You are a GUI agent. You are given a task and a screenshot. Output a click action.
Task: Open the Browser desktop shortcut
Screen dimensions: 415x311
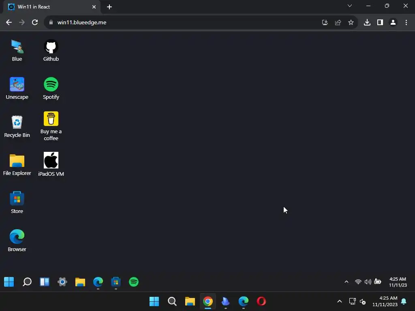(17, 241)
